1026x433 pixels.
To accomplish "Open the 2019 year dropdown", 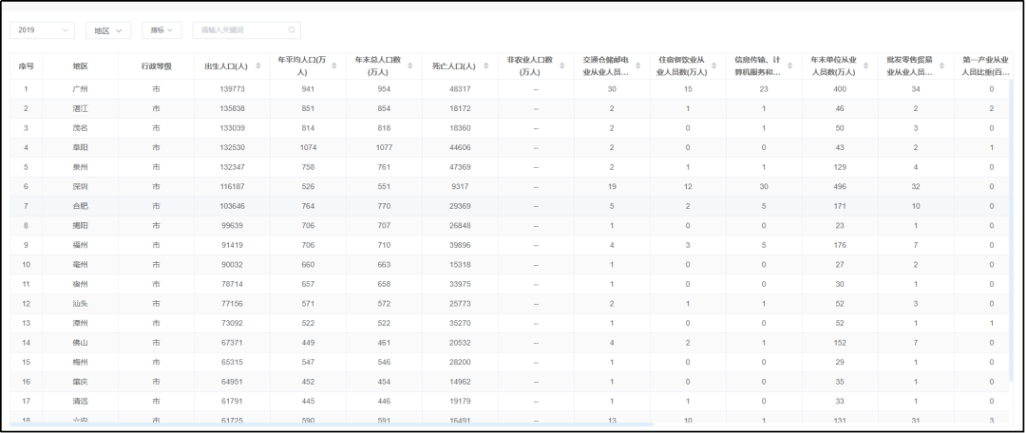I will pos(43,30).
